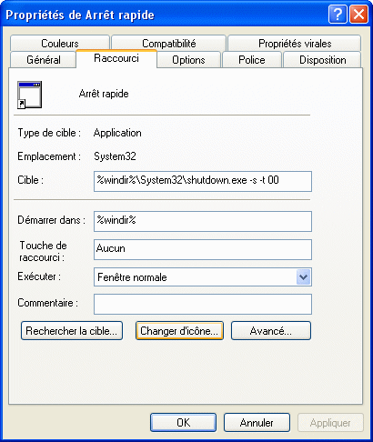
Task: Click the Rechercher la cible button
Action: (x=72, y=331)
